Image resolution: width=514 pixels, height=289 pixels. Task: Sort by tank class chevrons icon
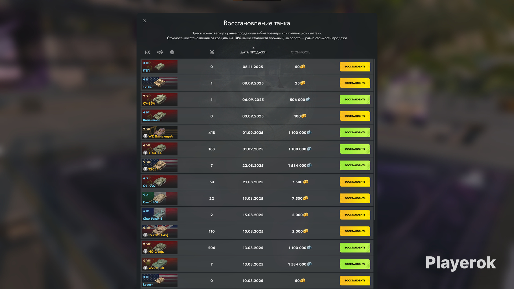tap(160, 52)
